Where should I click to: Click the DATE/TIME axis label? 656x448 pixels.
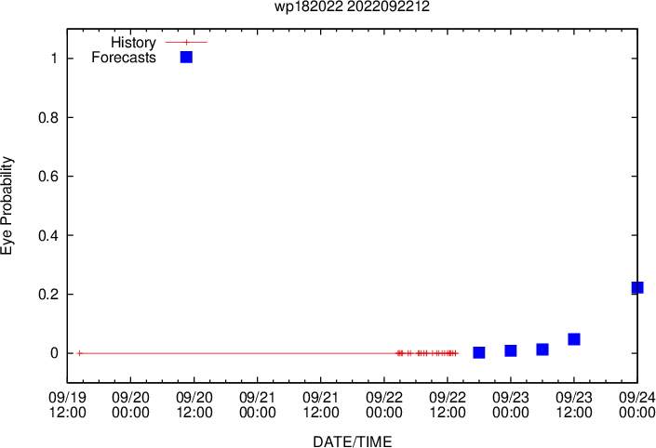(x=353, y=441)
